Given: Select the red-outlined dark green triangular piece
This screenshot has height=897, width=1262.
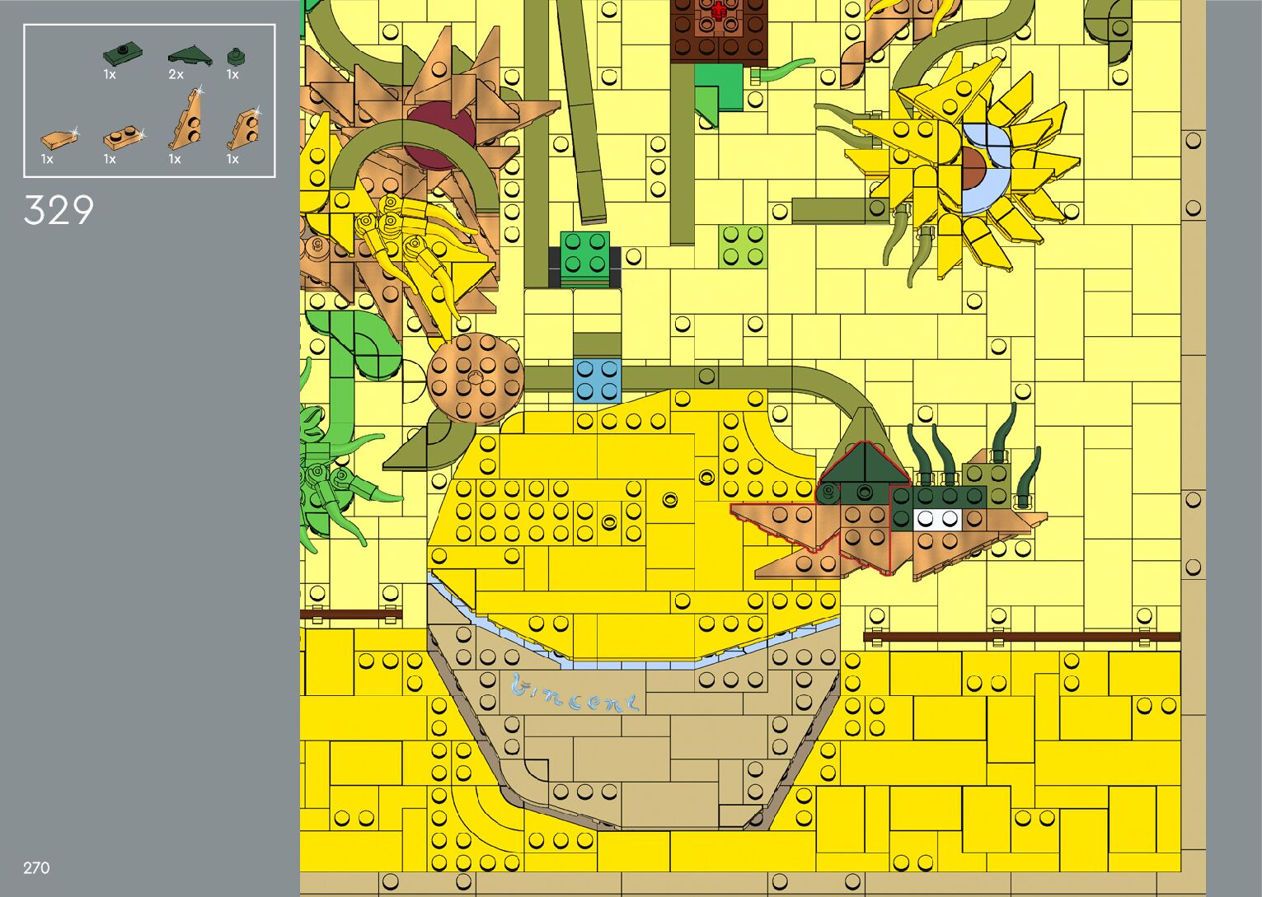Looking at the screenshot, I should coord(862,465).
